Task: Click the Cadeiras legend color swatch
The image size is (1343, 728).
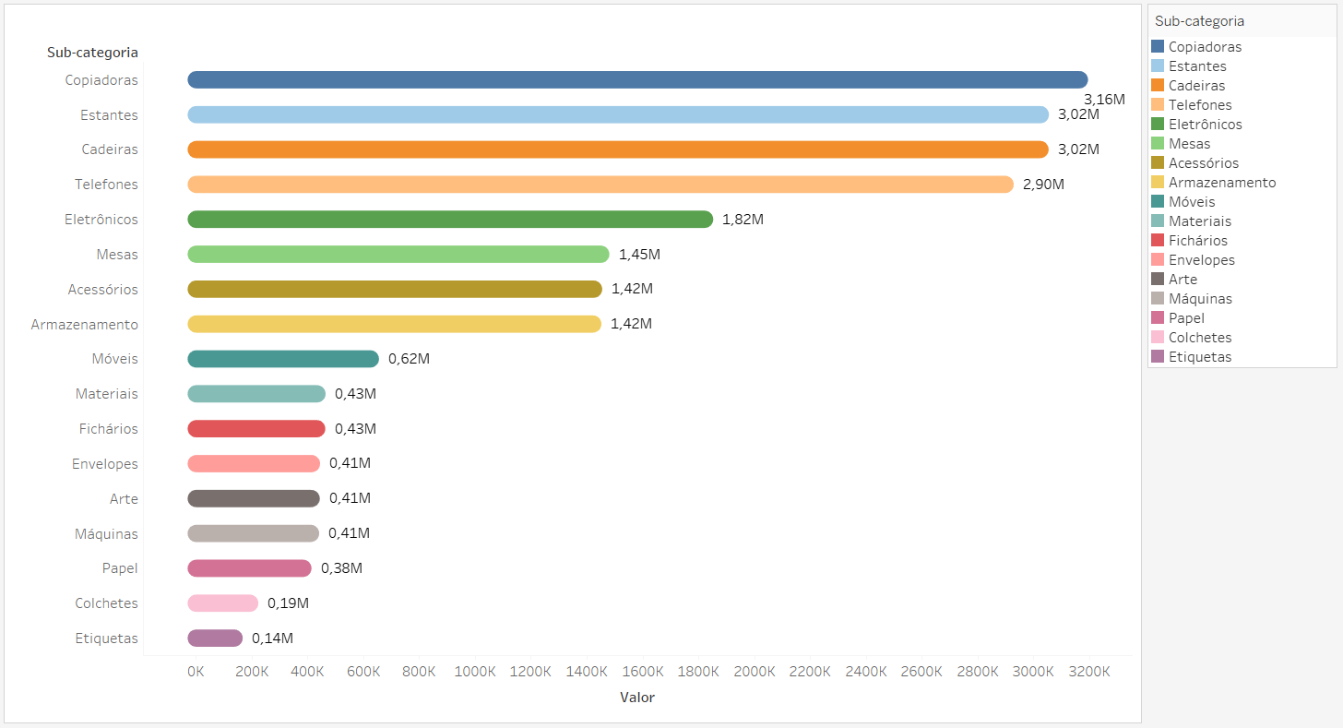Action: 1158,85
